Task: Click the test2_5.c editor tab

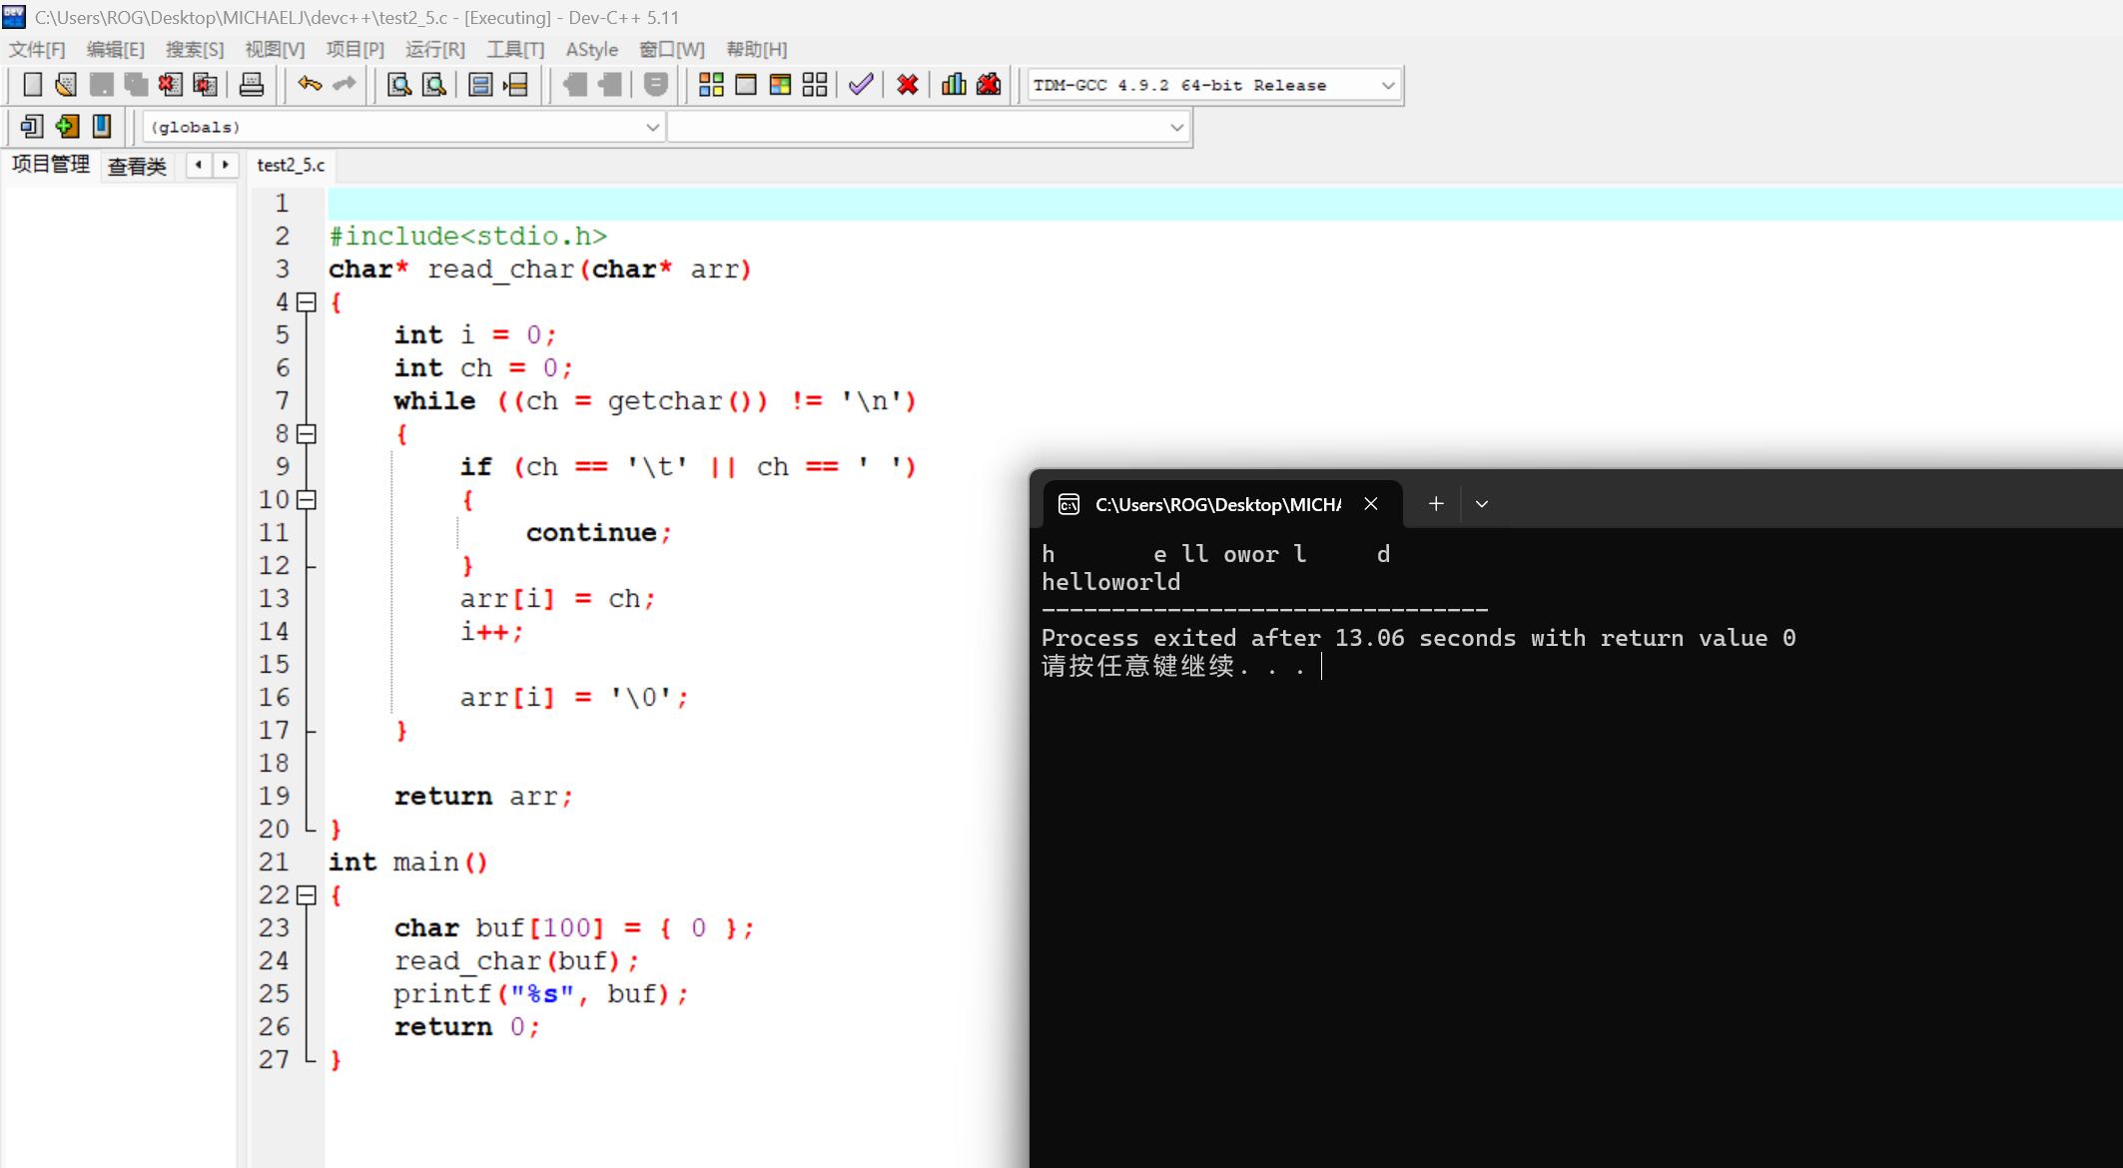Action: (291, 165)
